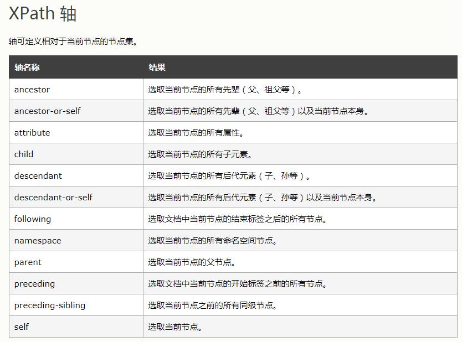Select the 'attribute' axis name cell
462x342 pixels.
pyautogui.click(x=76, y=132)
